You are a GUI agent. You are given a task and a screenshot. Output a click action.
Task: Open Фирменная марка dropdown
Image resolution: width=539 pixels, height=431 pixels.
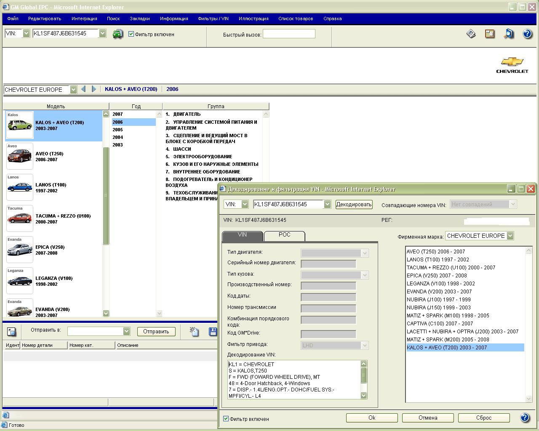tap(510, 236)
